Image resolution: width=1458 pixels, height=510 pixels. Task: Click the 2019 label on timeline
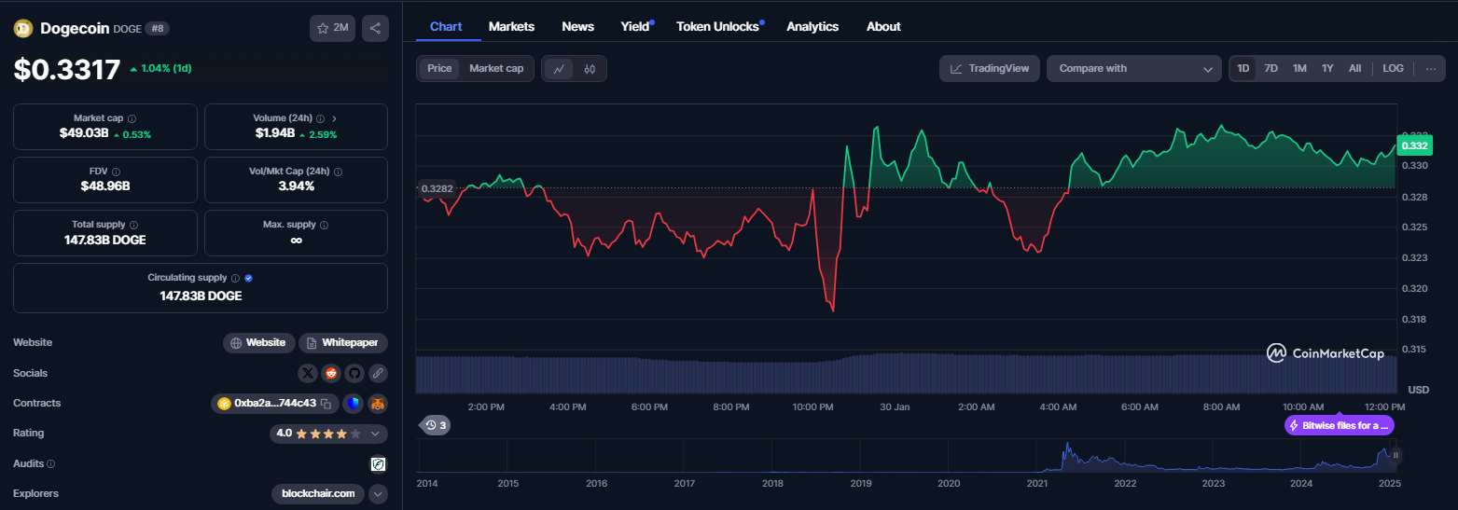coord(861,483)
